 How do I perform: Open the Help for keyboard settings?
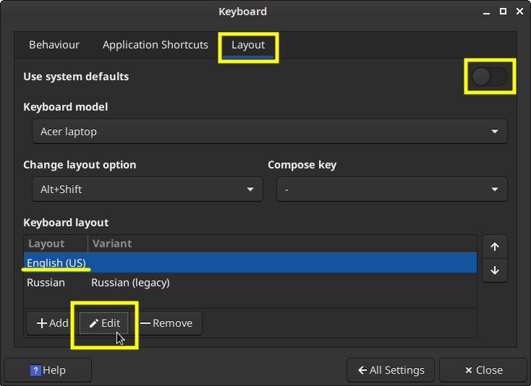(48, 370)
